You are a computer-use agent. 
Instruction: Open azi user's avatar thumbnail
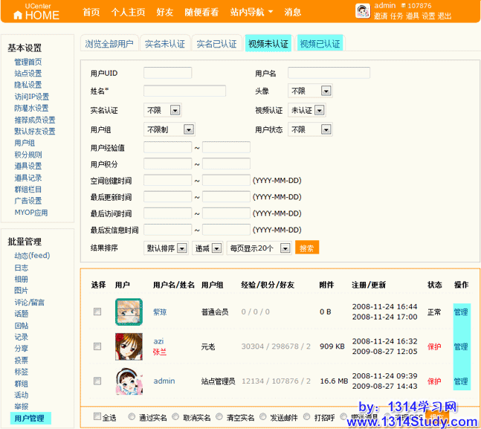129,346
